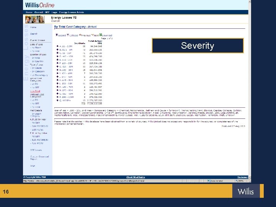The width and height of the screenshot is (276, 207).
Task: Expand the H. $30 - 35M row
Action: pos(58,70)
